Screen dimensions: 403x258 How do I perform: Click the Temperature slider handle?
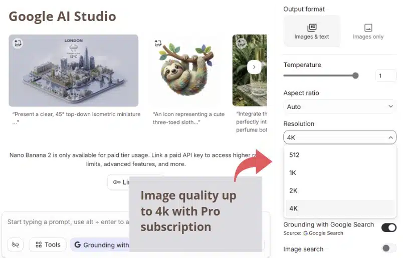[355, 75]
